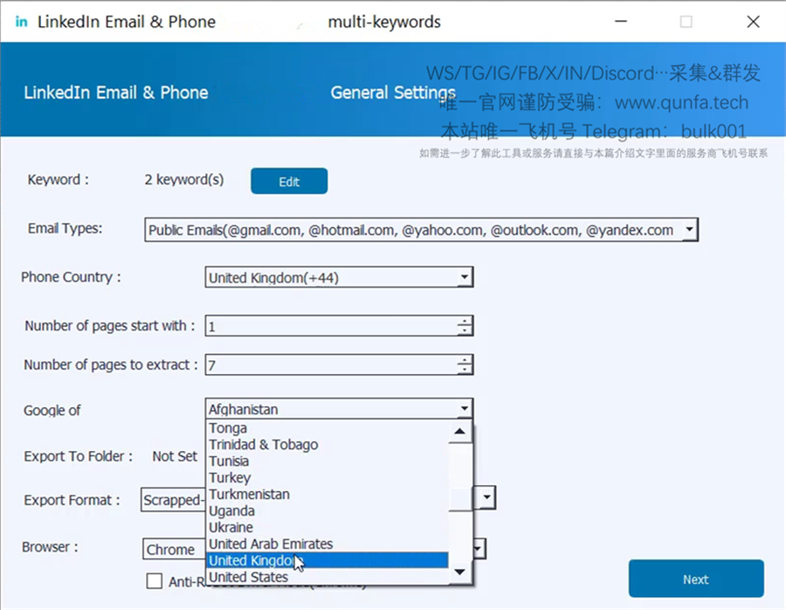786x610 pixels.
Task: Pick Turkmenistan from the dropdown list
Action: 327,494
